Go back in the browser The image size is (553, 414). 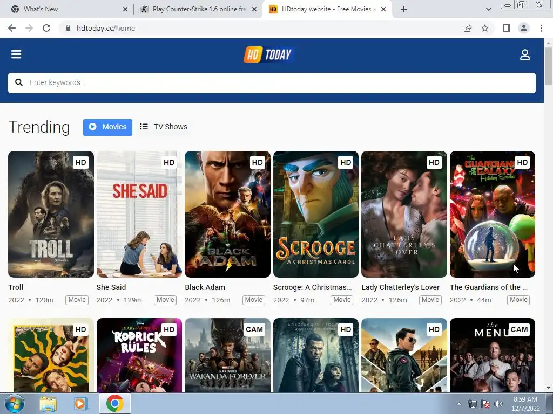[12, 28]
